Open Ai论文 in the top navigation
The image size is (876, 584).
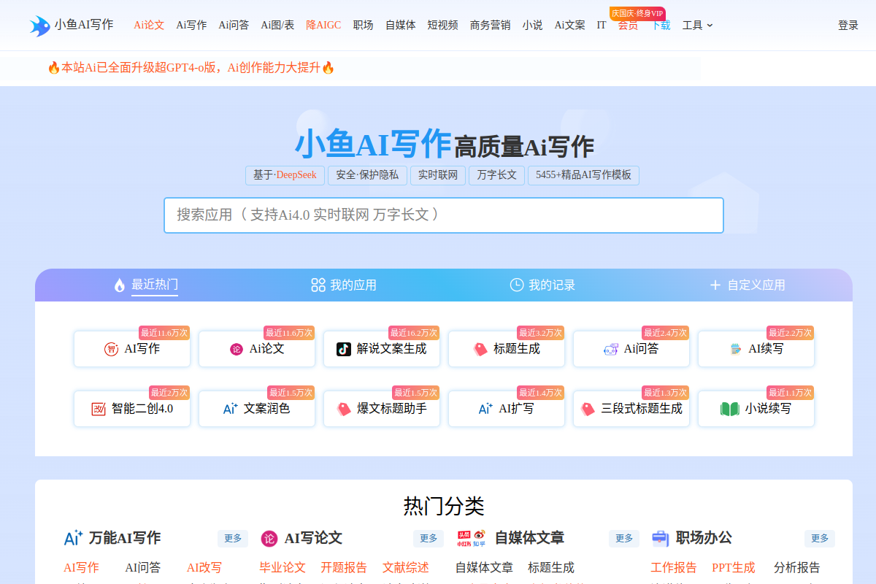tap(149, 26)
